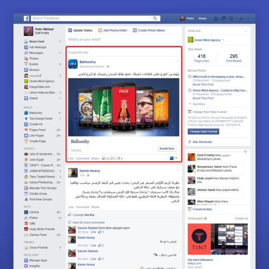Click the Add Photos/Video icon
Viewport: 269px width, 269px height.
(100, 30)
